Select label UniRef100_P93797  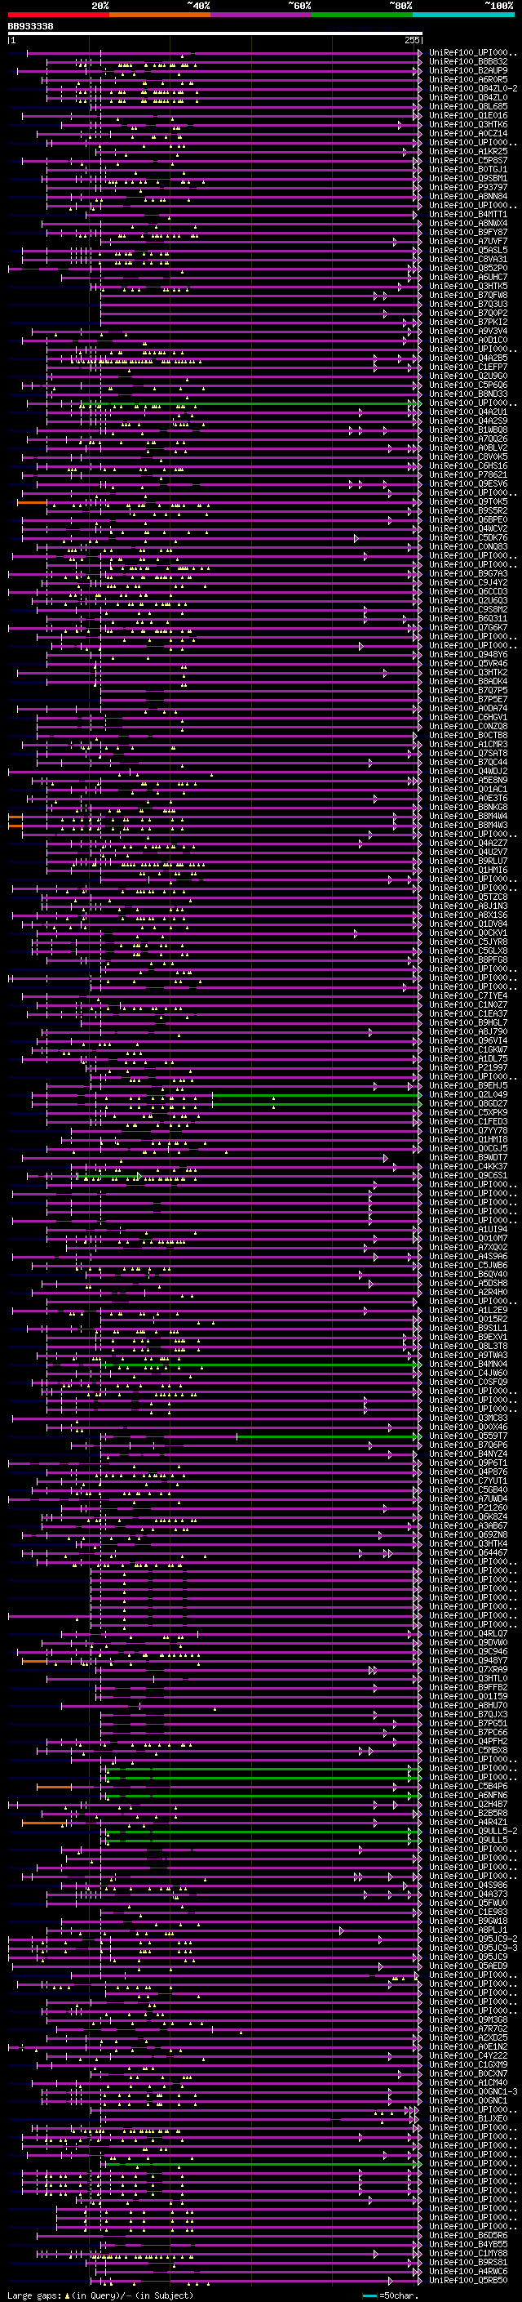point(468,188)
